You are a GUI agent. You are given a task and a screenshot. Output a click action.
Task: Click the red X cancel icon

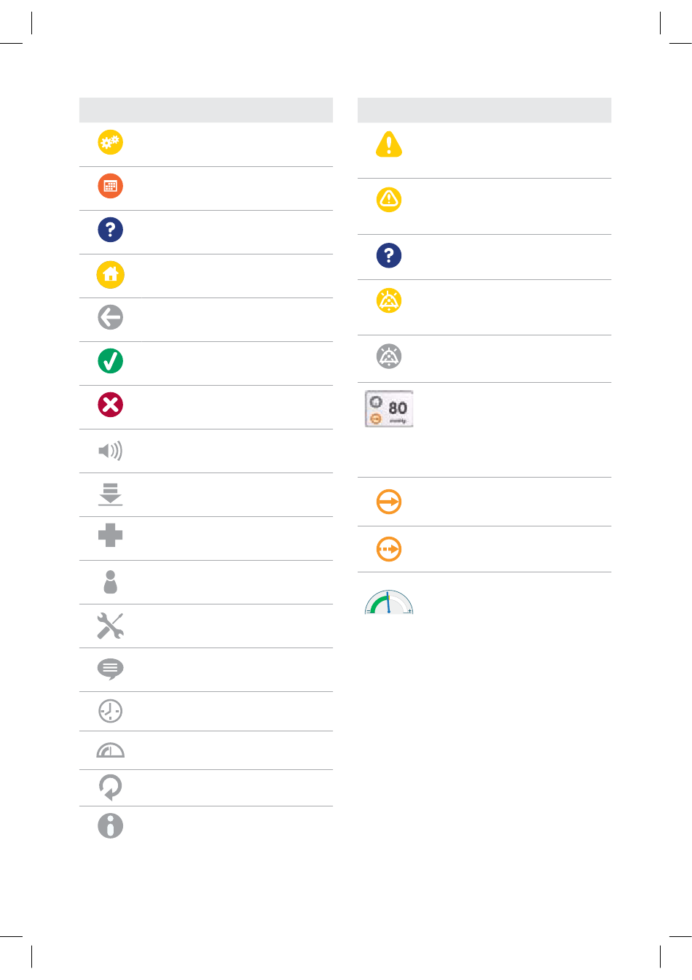click(x=111, y=405)
